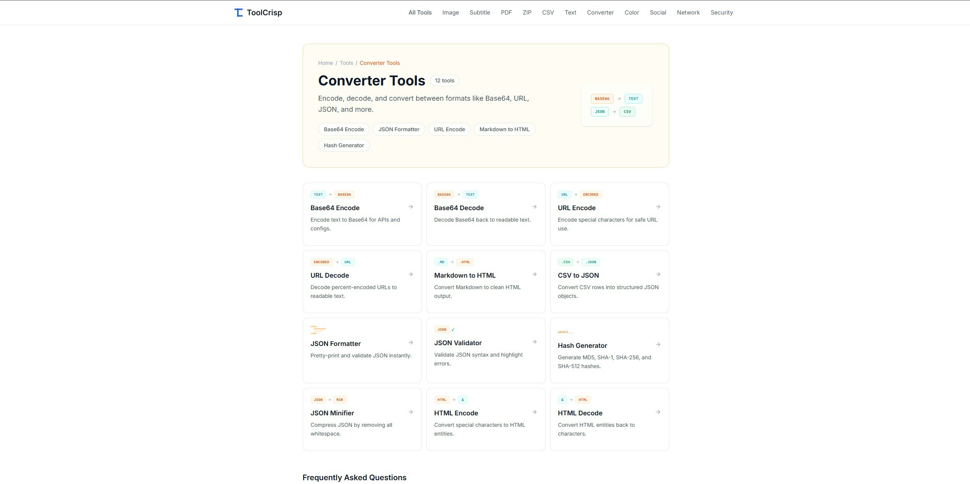
Task: Navigate Home via the breadcrumb
Action: click(x=325, y=63)
